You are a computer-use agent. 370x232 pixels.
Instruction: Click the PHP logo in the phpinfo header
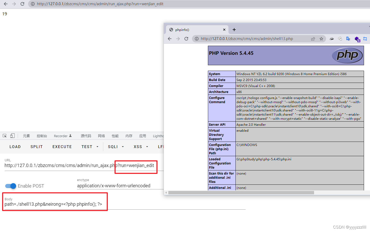[x=347, y=55]
